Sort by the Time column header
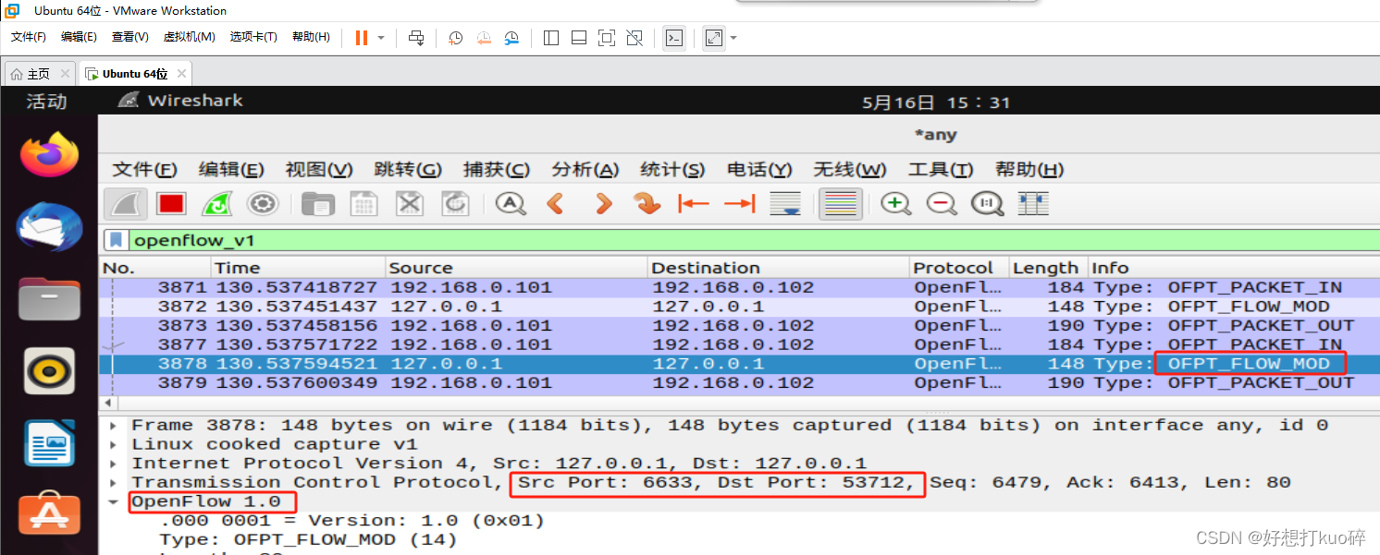Image resolution: width=1380 pixels, height=555 pixels. 299,268
